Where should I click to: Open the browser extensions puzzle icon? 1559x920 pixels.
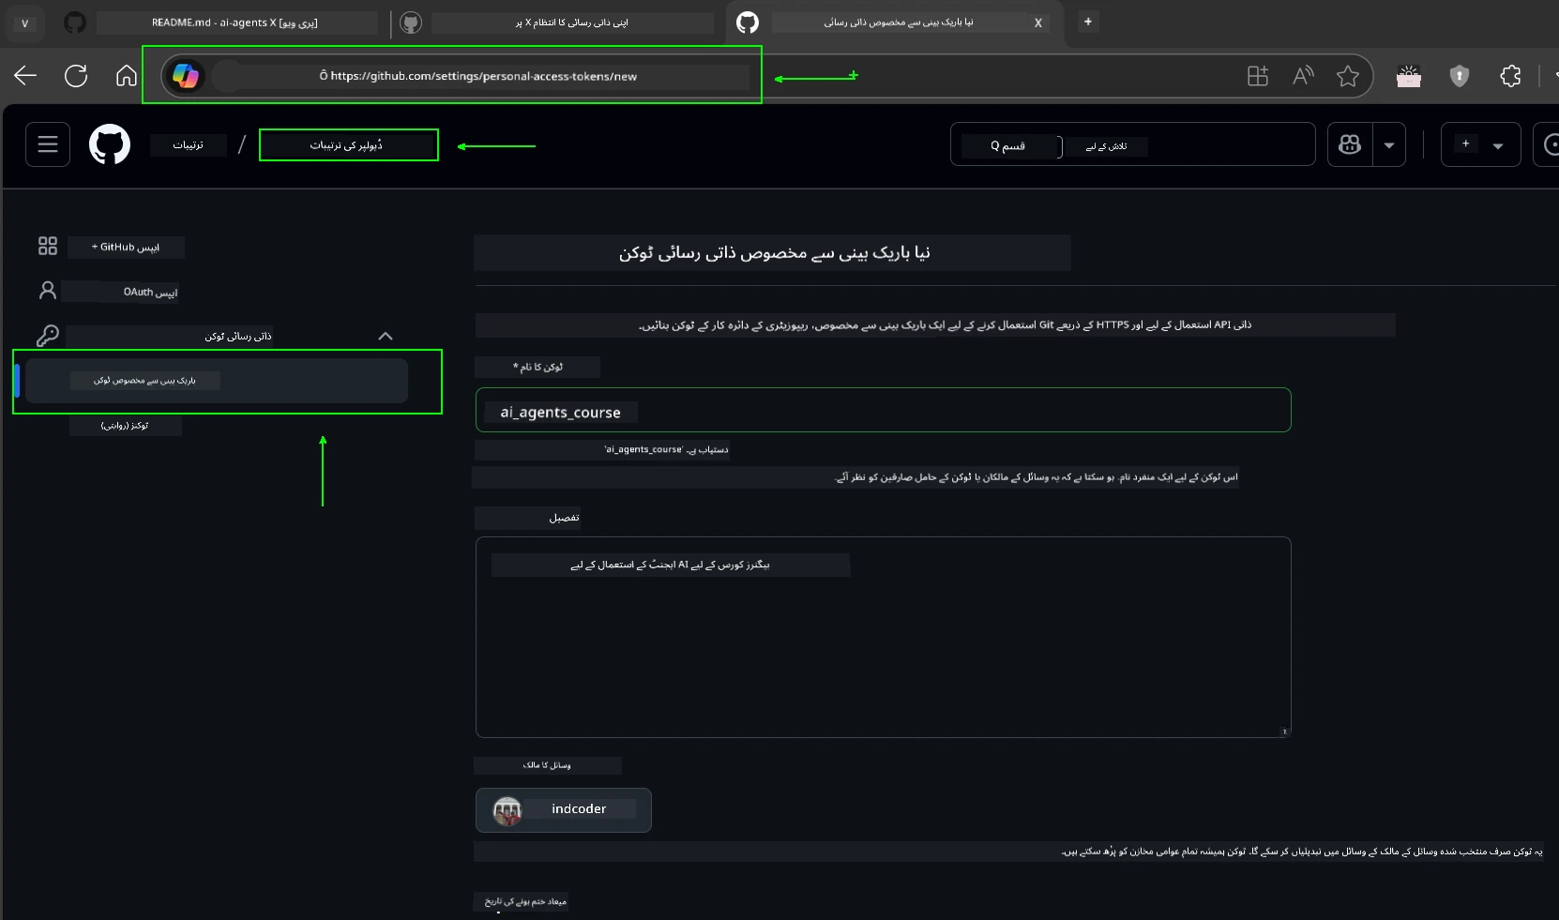click(x=1510, y=76)
